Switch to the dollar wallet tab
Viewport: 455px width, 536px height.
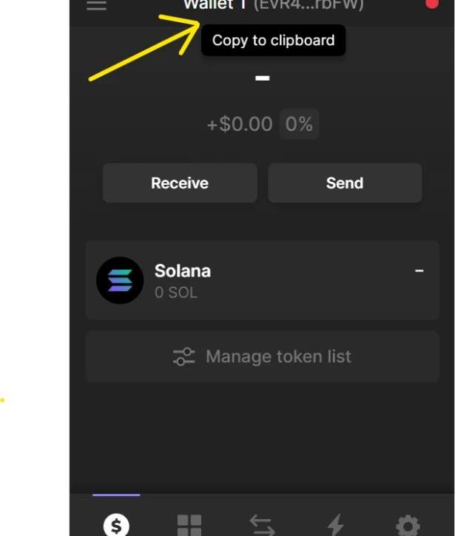116,524
